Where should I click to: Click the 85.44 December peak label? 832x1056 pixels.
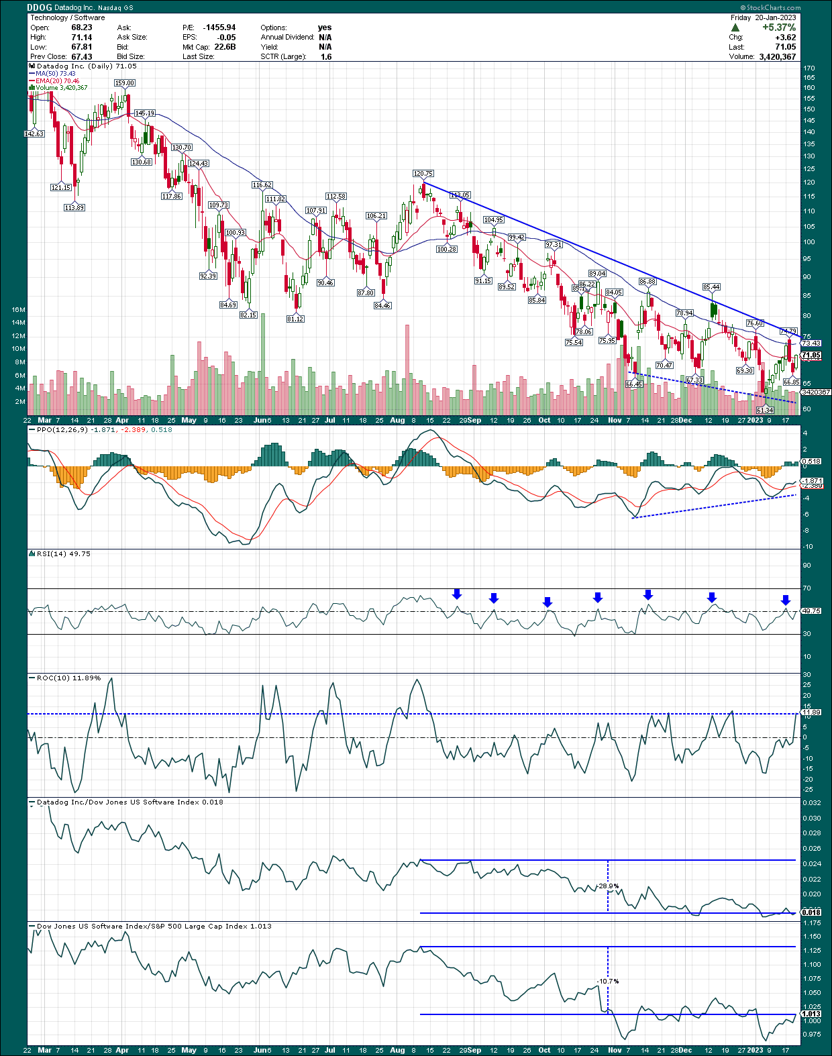(x=711, y=287)
